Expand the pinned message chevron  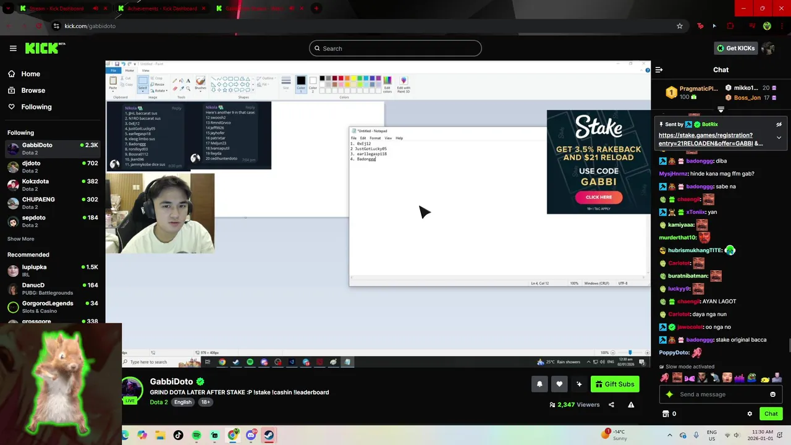pyautogui.click(x=779, y=138)
